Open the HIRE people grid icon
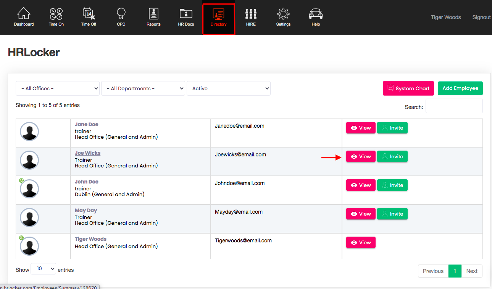The image size is (492, 289). pos(251,15)
